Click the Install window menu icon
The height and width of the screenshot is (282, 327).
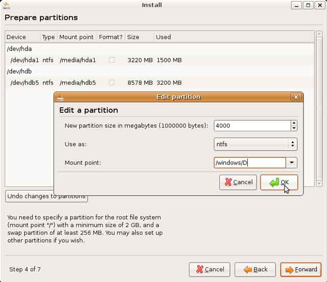pos(7,6)
